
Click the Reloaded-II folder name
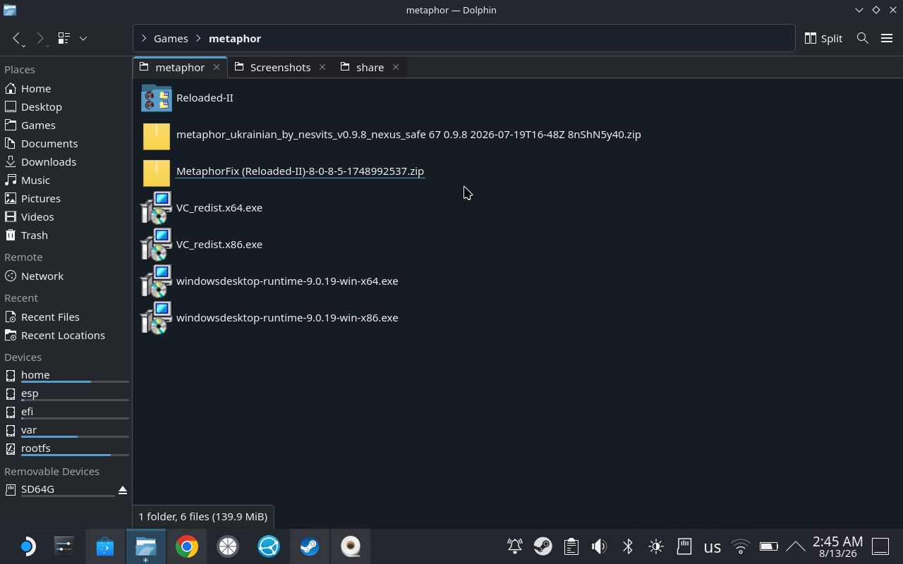point(205,98)
